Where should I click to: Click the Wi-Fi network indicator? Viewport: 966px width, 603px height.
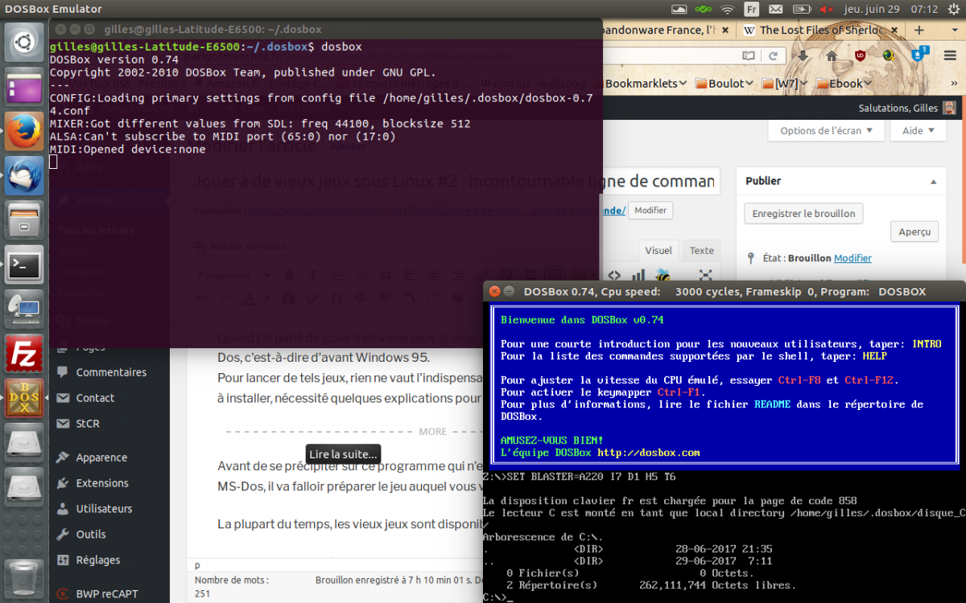728,10
